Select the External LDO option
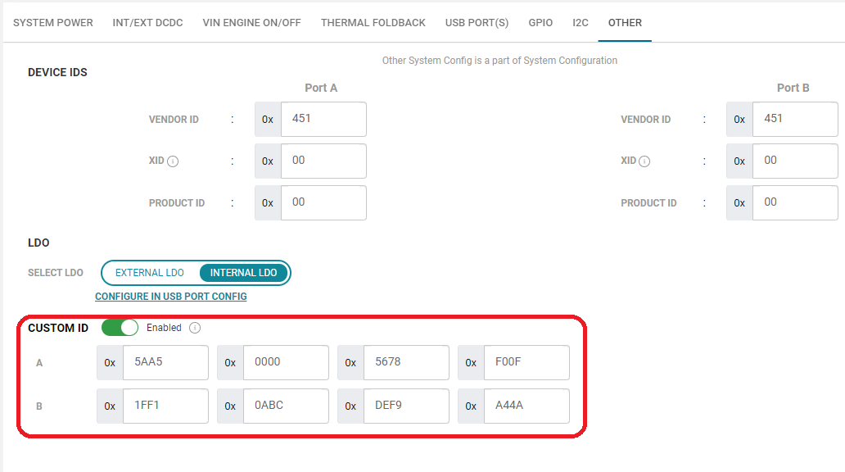Image resolution: width=845 pixels, height=472 pixels. pos(150,273)
